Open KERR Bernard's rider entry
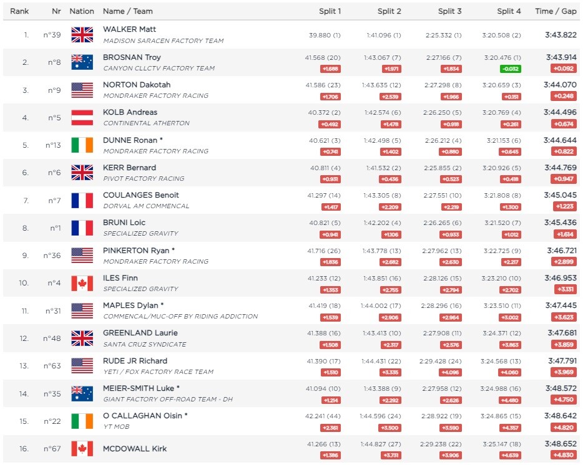This screenshot has width=583, height=465. 129,168
